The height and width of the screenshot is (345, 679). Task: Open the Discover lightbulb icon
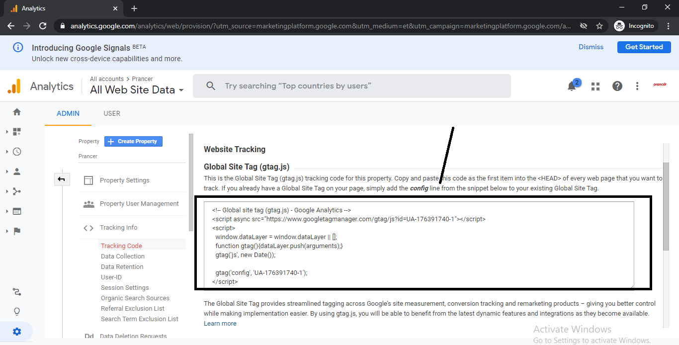(x=17, y=312)
